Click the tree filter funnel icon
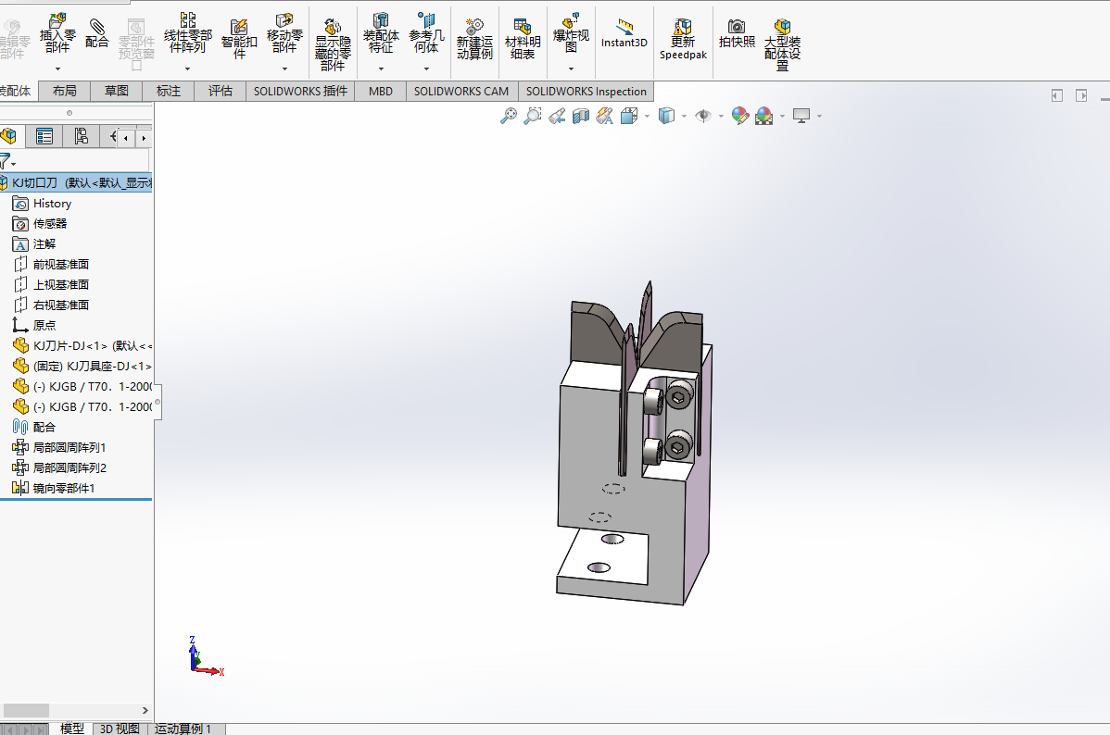Screen dimensions: 1110x735 pos(6,161)
